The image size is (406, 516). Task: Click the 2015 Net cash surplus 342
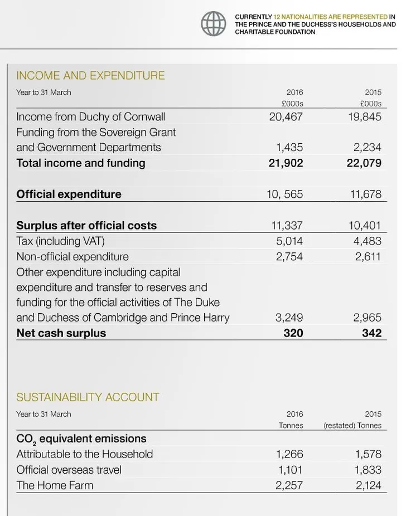(x=372, y=333)
